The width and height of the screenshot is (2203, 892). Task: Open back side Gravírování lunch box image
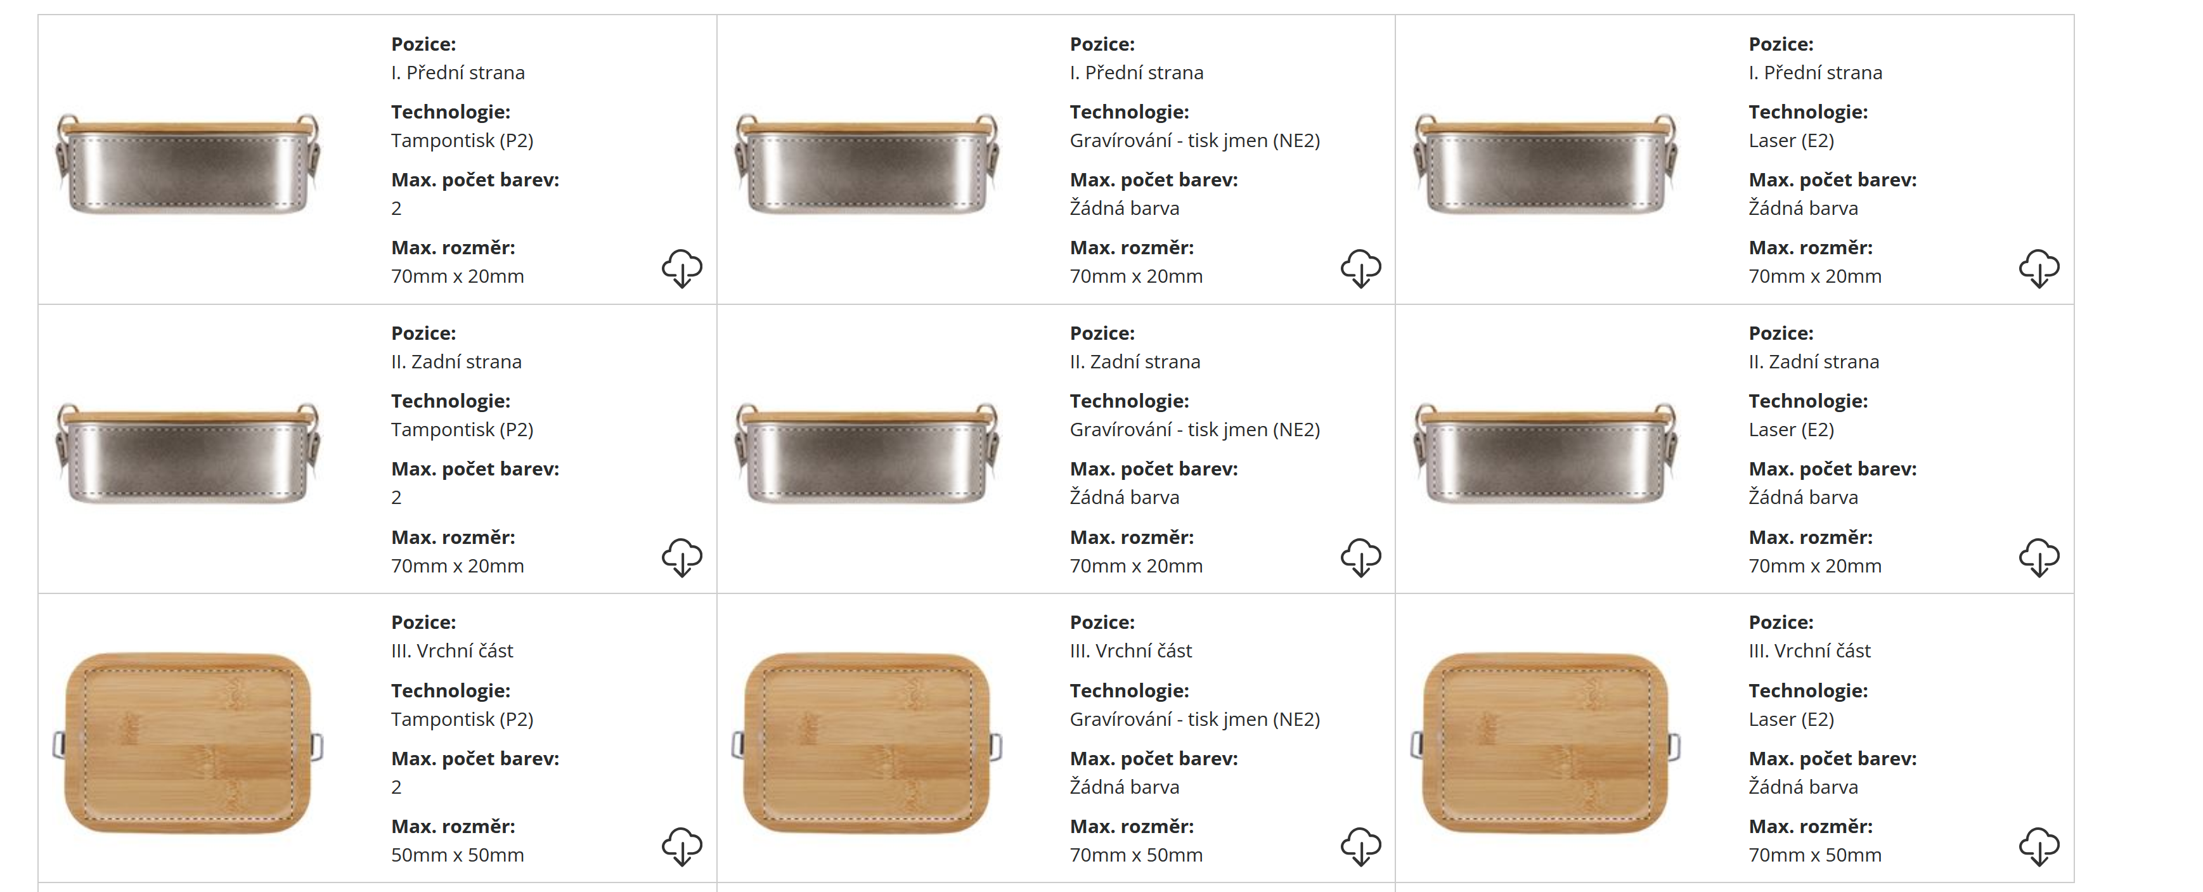tap(867, 453)
